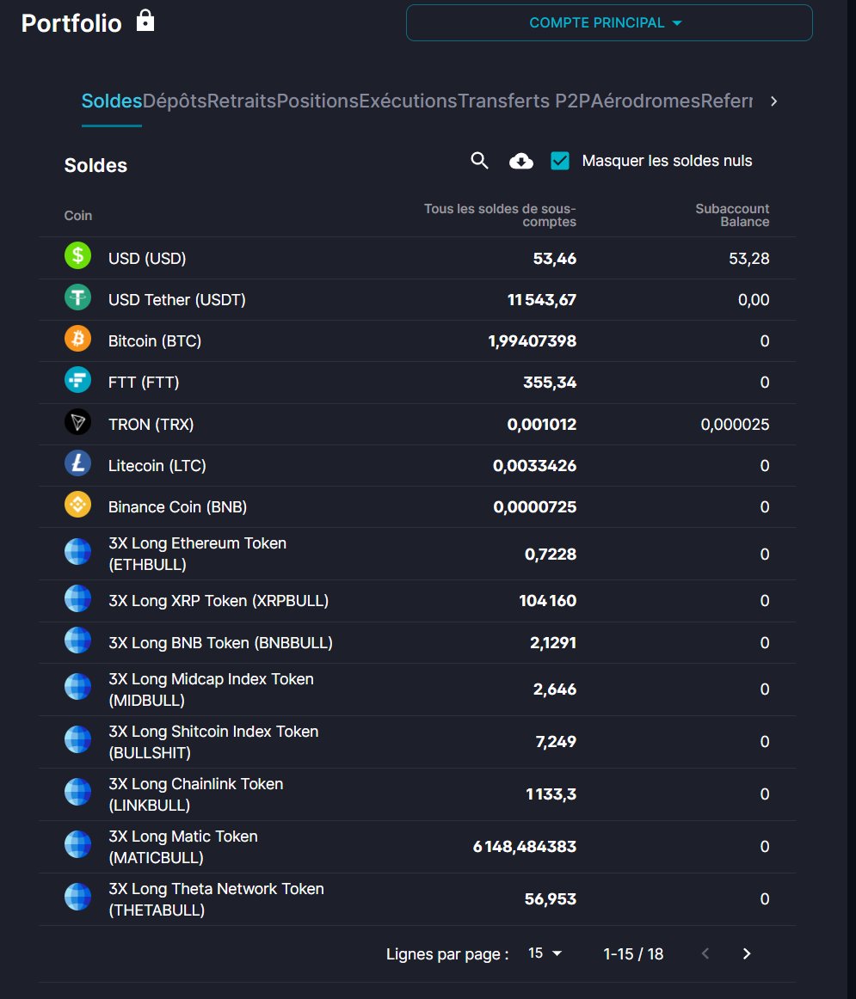
Task: Select 3X Long Ethereum Token (ETHBULL) name
Action: [198, 554]
